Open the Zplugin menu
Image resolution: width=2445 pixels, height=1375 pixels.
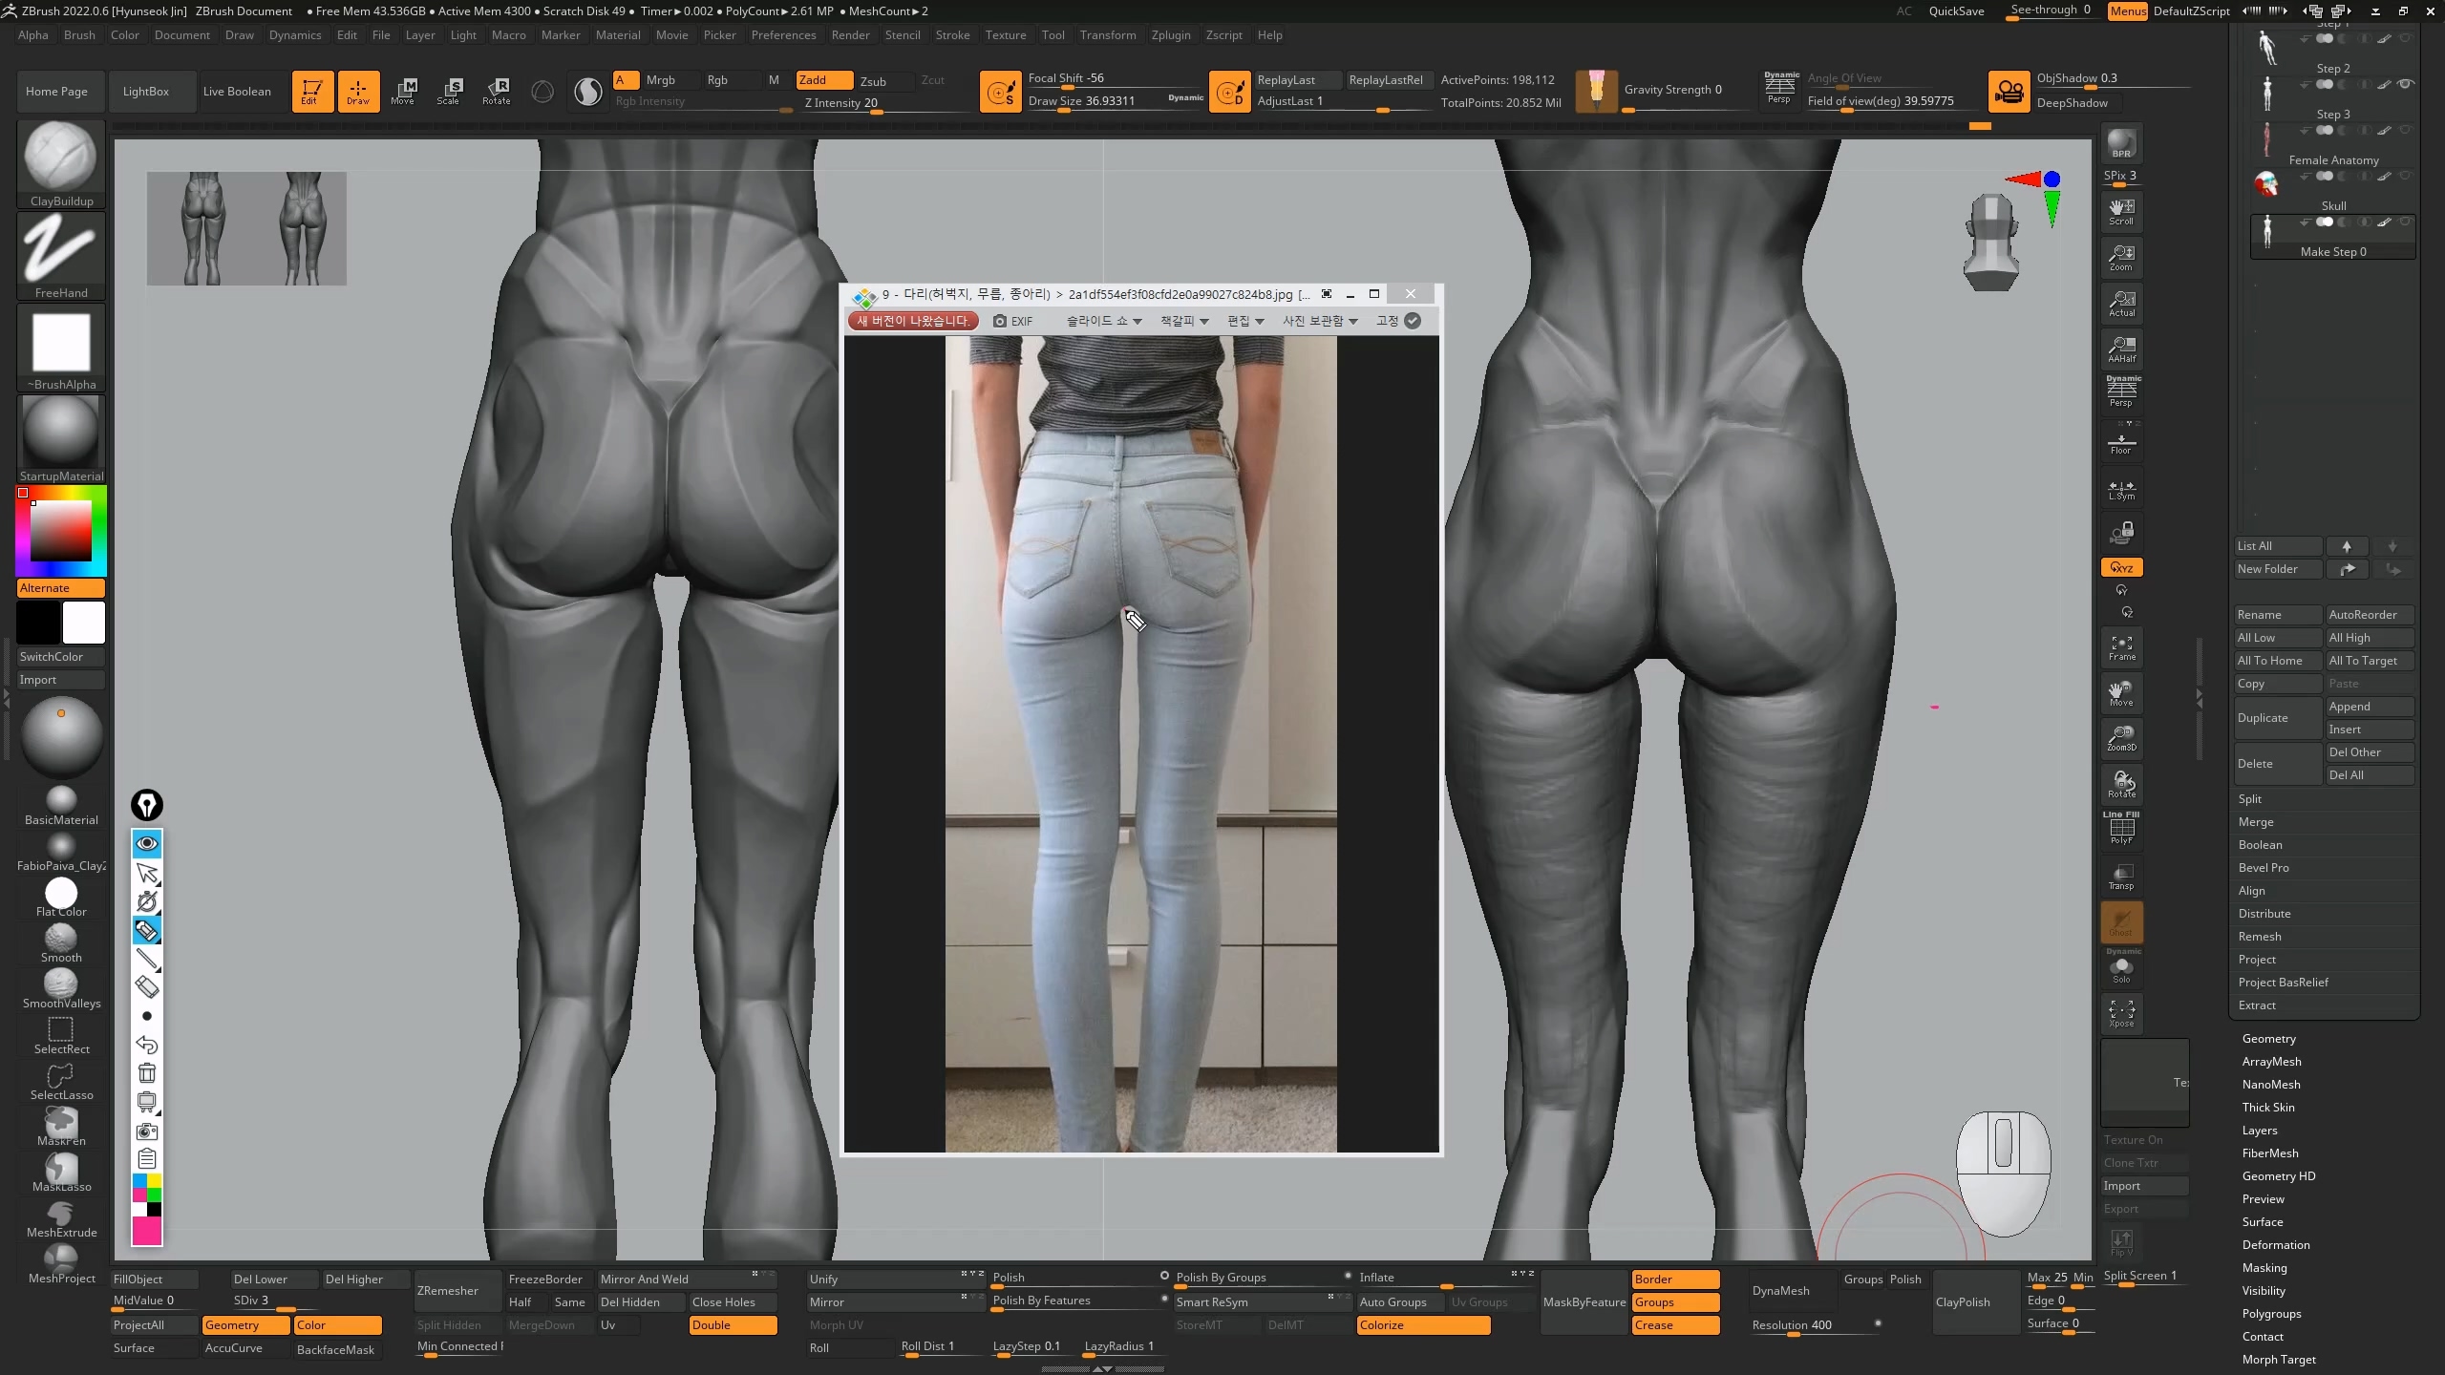[x=1170, y=35]
